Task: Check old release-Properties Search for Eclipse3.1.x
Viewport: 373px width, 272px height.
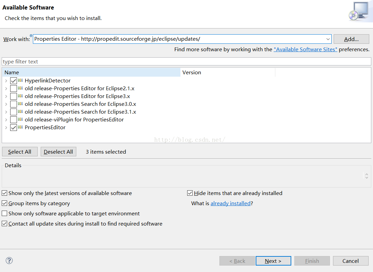Action: pos(14,112)
